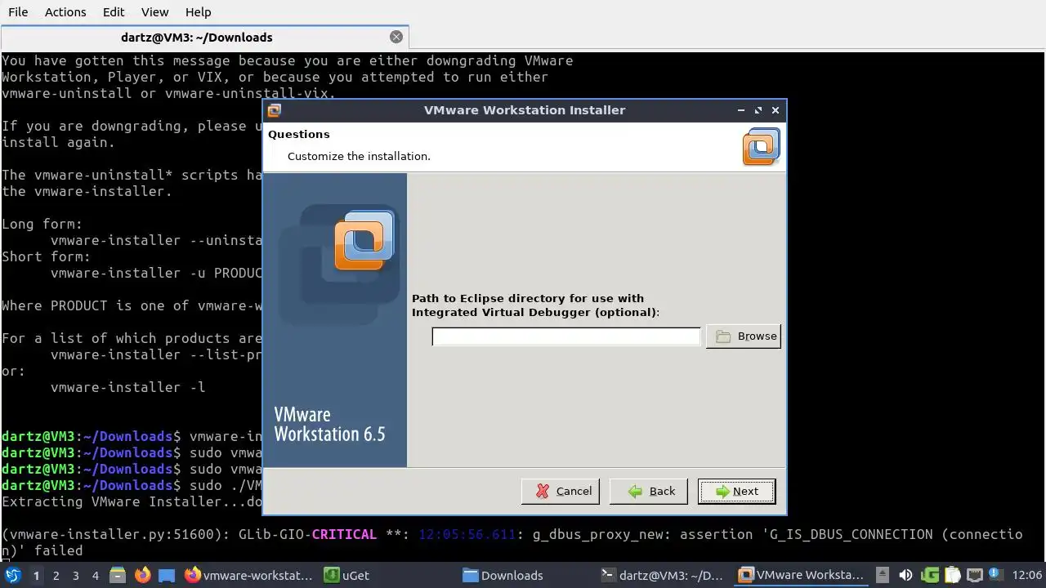Open the clipboard manager tray icon
This screenshot has height=588, width=1046.
pyautogui.click(x=952, y=576)
